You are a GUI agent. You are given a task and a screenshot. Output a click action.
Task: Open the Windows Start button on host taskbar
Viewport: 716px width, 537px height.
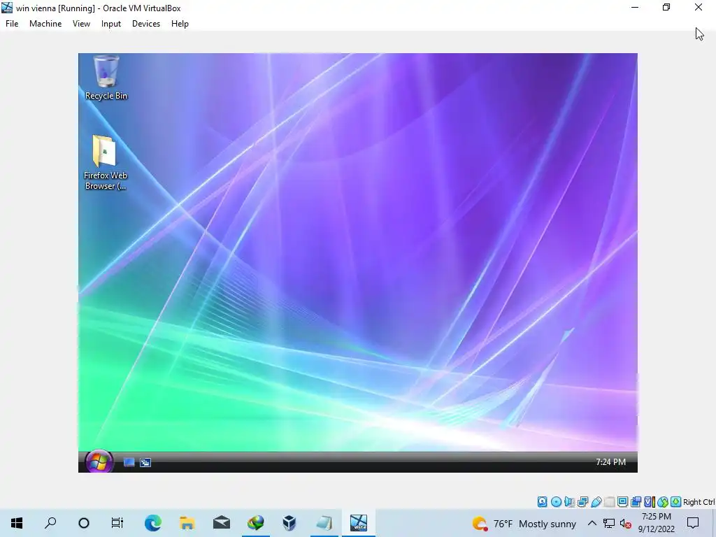pos(17,523)
